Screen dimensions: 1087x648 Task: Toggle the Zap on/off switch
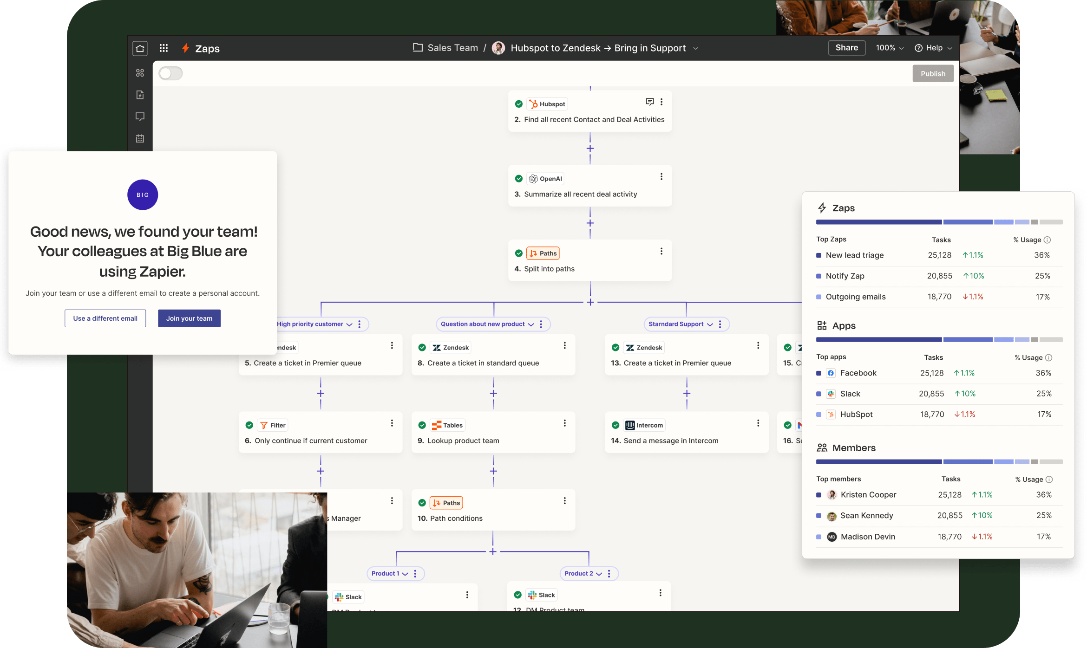point(170,73)
